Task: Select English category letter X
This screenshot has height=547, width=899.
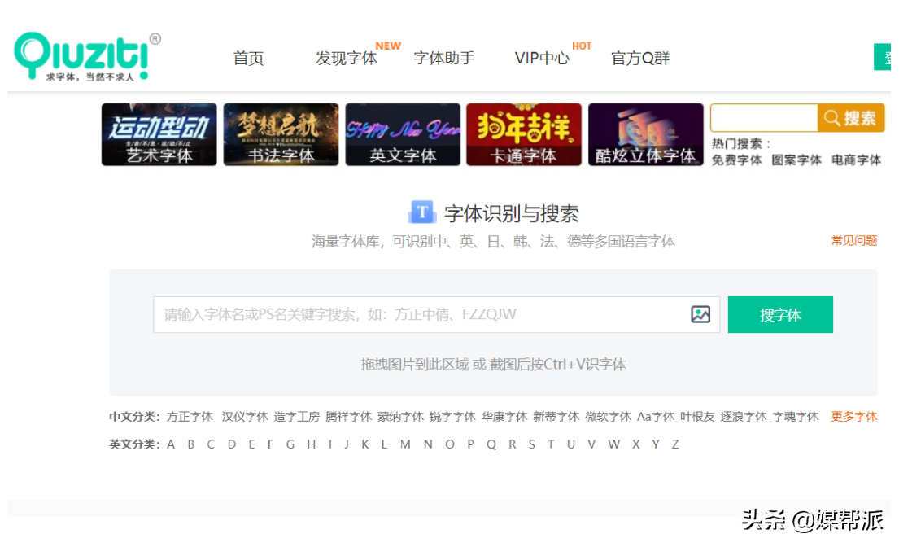Action: (x=636, y=444)
